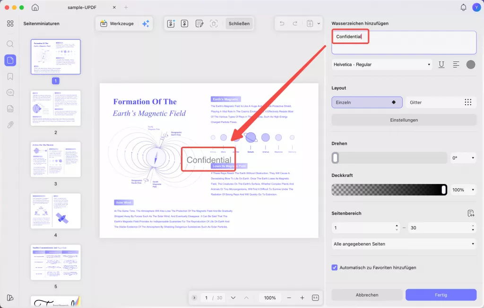Click the start page field showing 1
The width and height of the screenshot is (484, 308).
[x=366, y=228]
